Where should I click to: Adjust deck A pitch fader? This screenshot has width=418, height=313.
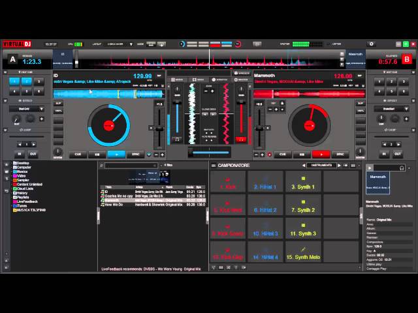coord(159,128)
